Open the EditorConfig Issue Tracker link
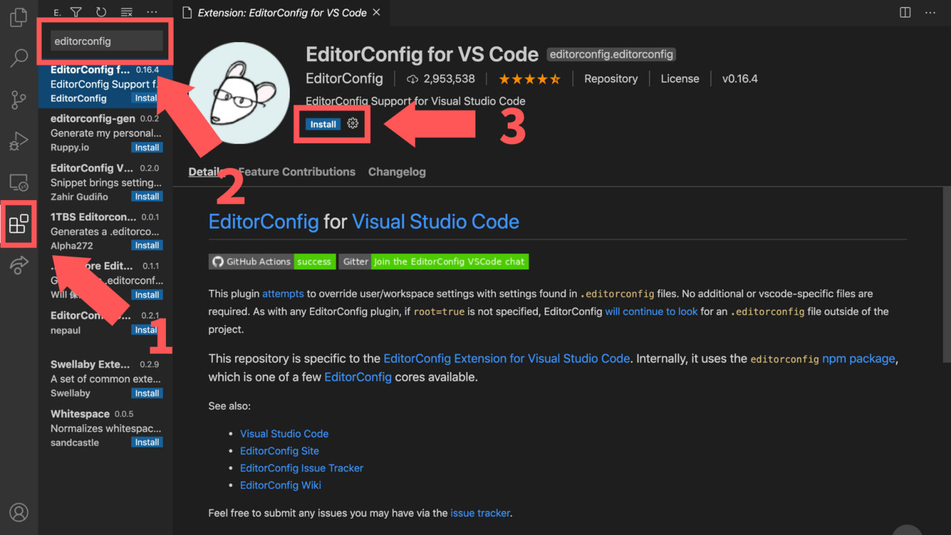The image size is (951, 535). (x=302, y=468)
